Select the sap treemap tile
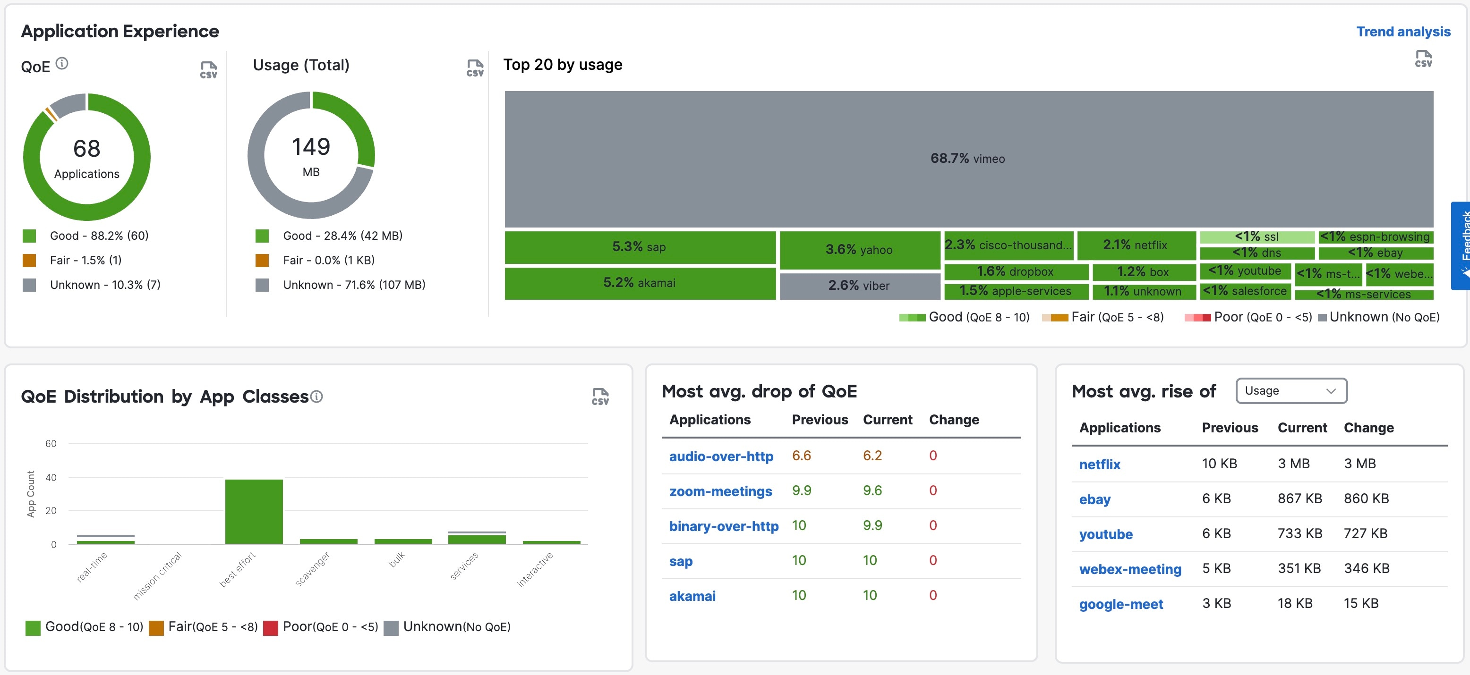 click(x=639, y=247)
